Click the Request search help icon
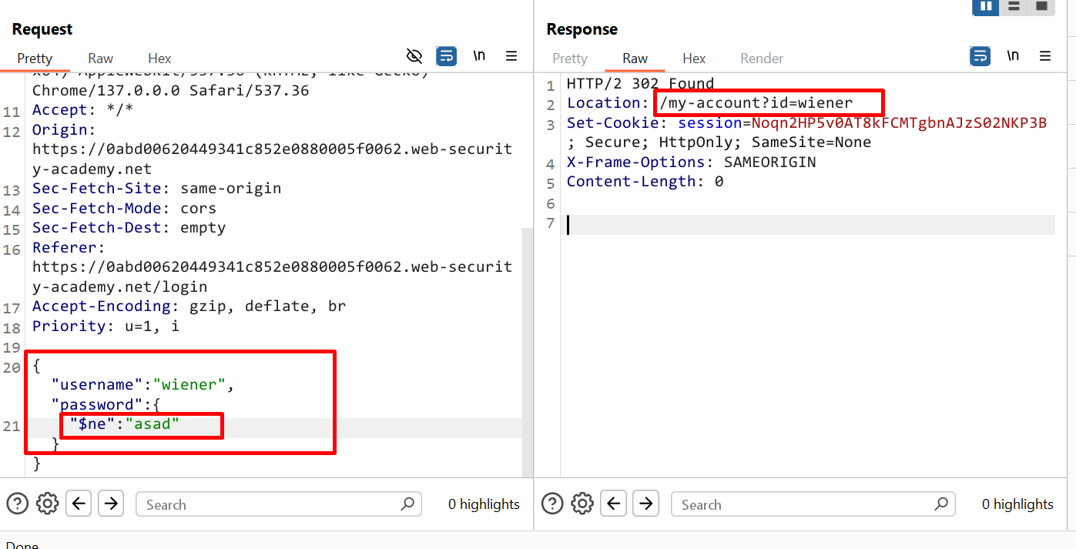The width and height of the screenshot is (1076, 549). point(17,504)
